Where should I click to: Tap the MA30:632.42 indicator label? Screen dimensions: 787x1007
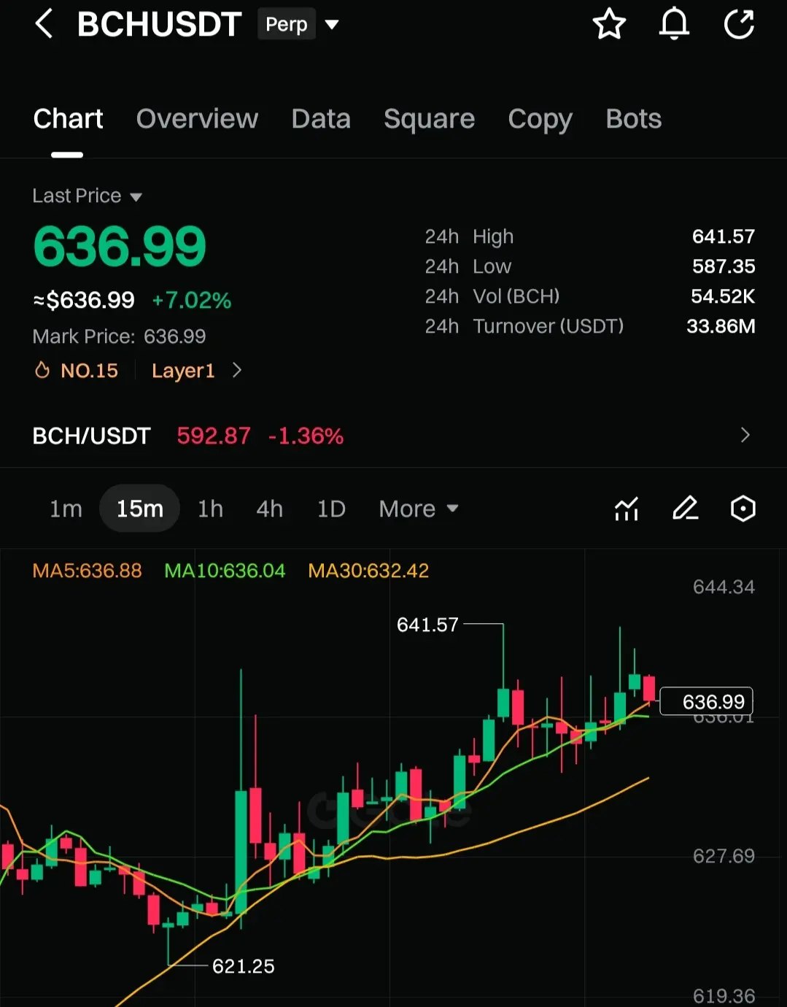point(368,571)
